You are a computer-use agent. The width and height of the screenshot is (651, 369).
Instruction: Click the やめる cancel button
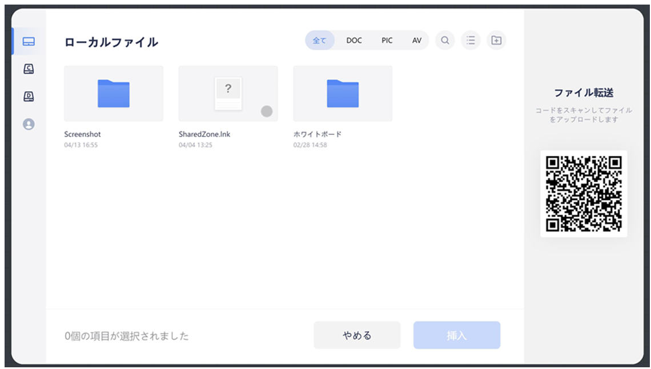click(x=357, y=335)
